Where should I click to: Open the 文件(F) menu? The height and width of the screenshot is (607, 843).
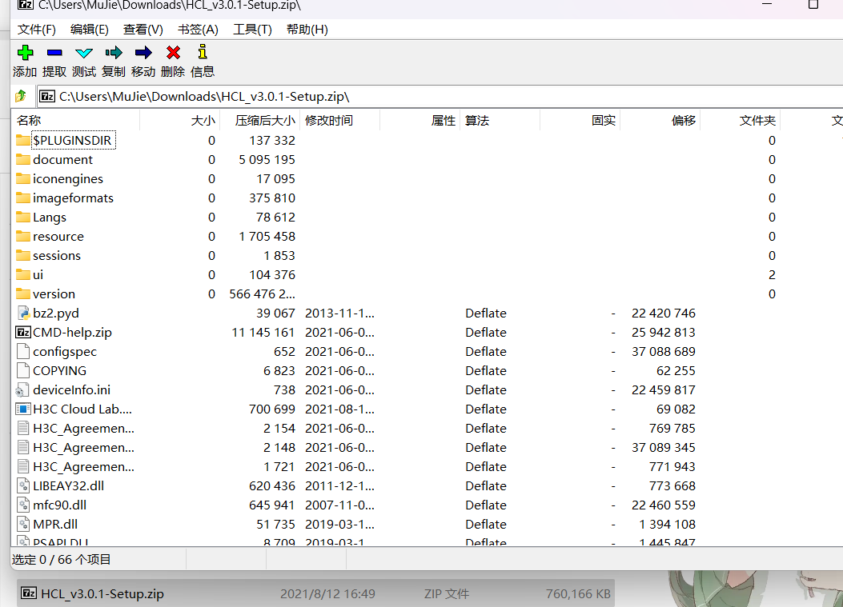tap(37, 30)
